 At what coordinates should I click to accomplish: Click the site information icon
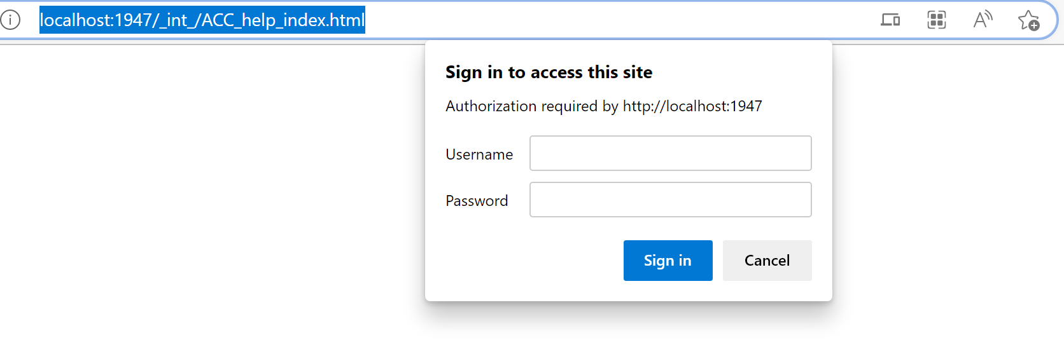[x=10, y=20]
